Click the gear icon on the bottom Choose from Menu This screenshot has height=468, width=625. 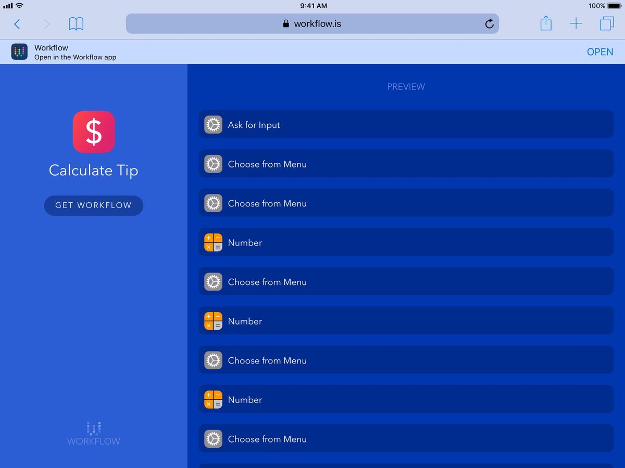[x=213, y=439]
